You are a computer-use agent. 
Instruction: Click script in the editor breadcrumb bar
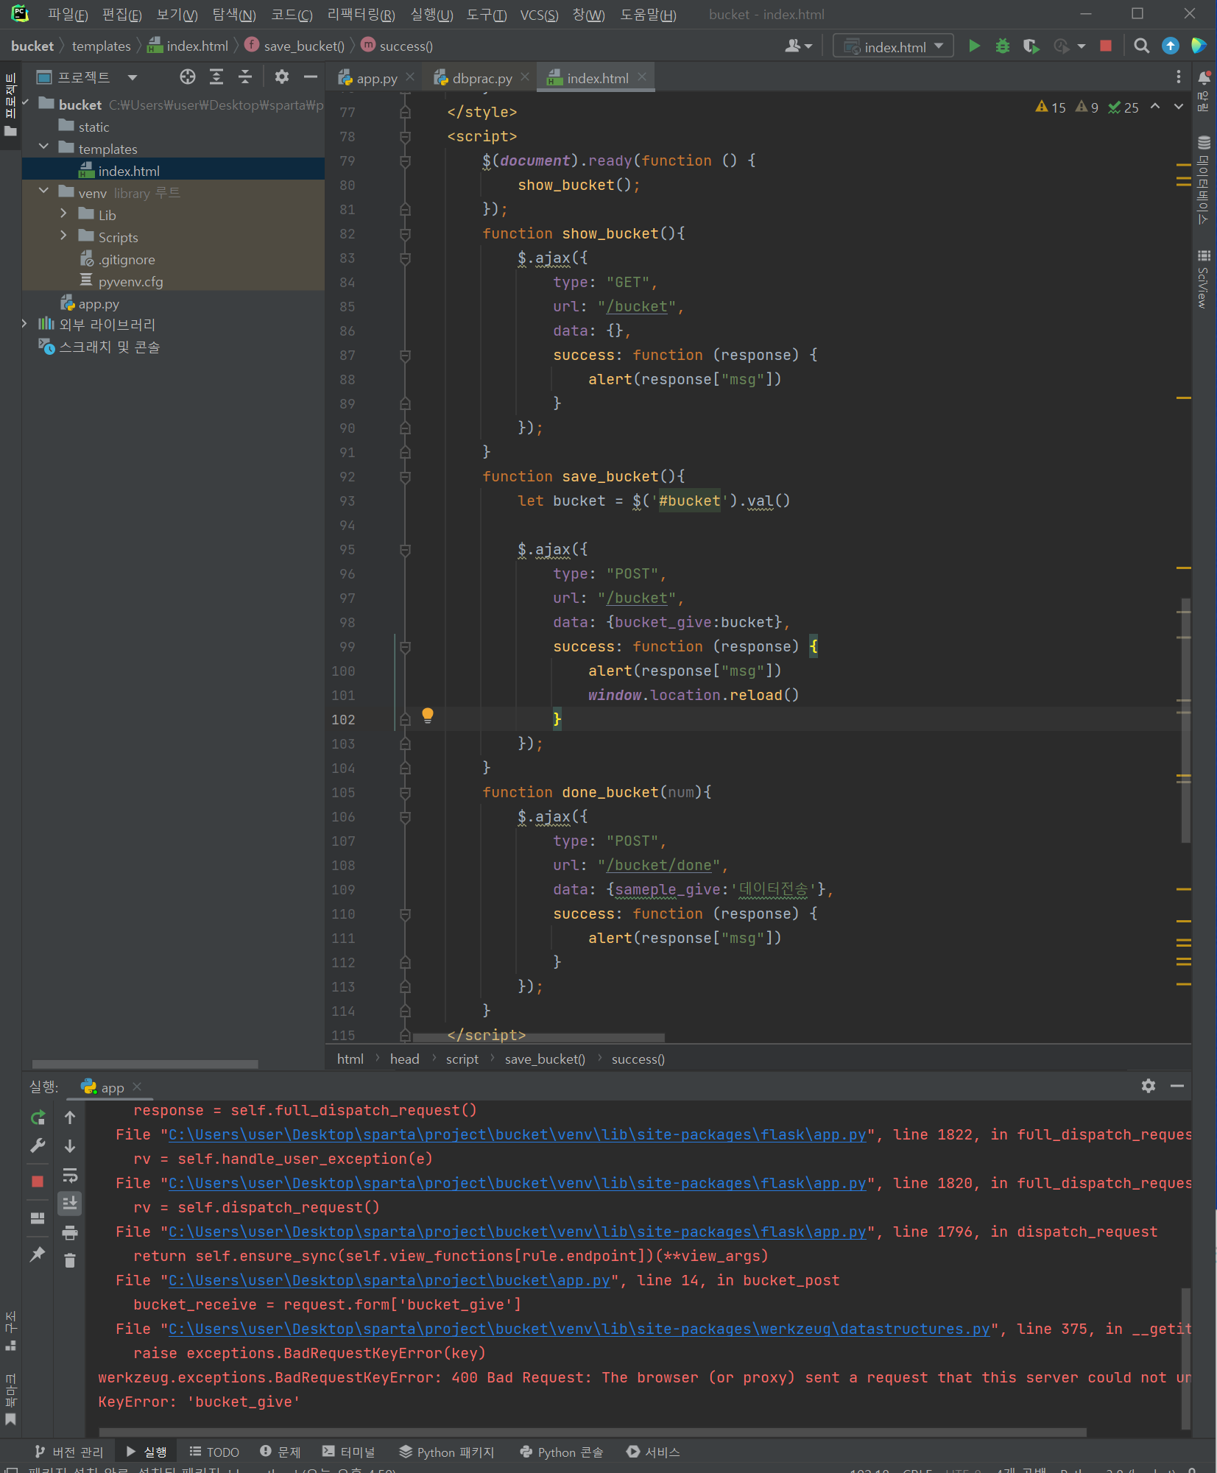462,1059
